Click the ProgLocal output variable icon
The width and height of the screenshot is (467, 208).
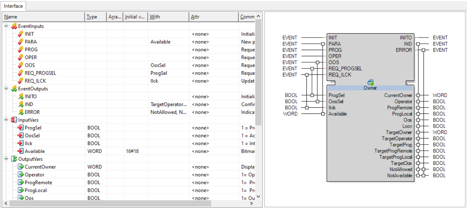tap(21, 190)
